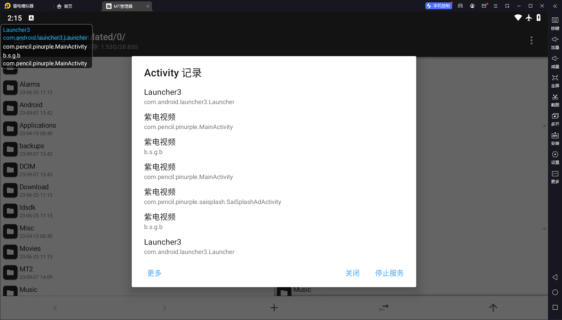The image size is (562, 320).
Task: Open emulator settings gear icon
Action: point(555,155)
